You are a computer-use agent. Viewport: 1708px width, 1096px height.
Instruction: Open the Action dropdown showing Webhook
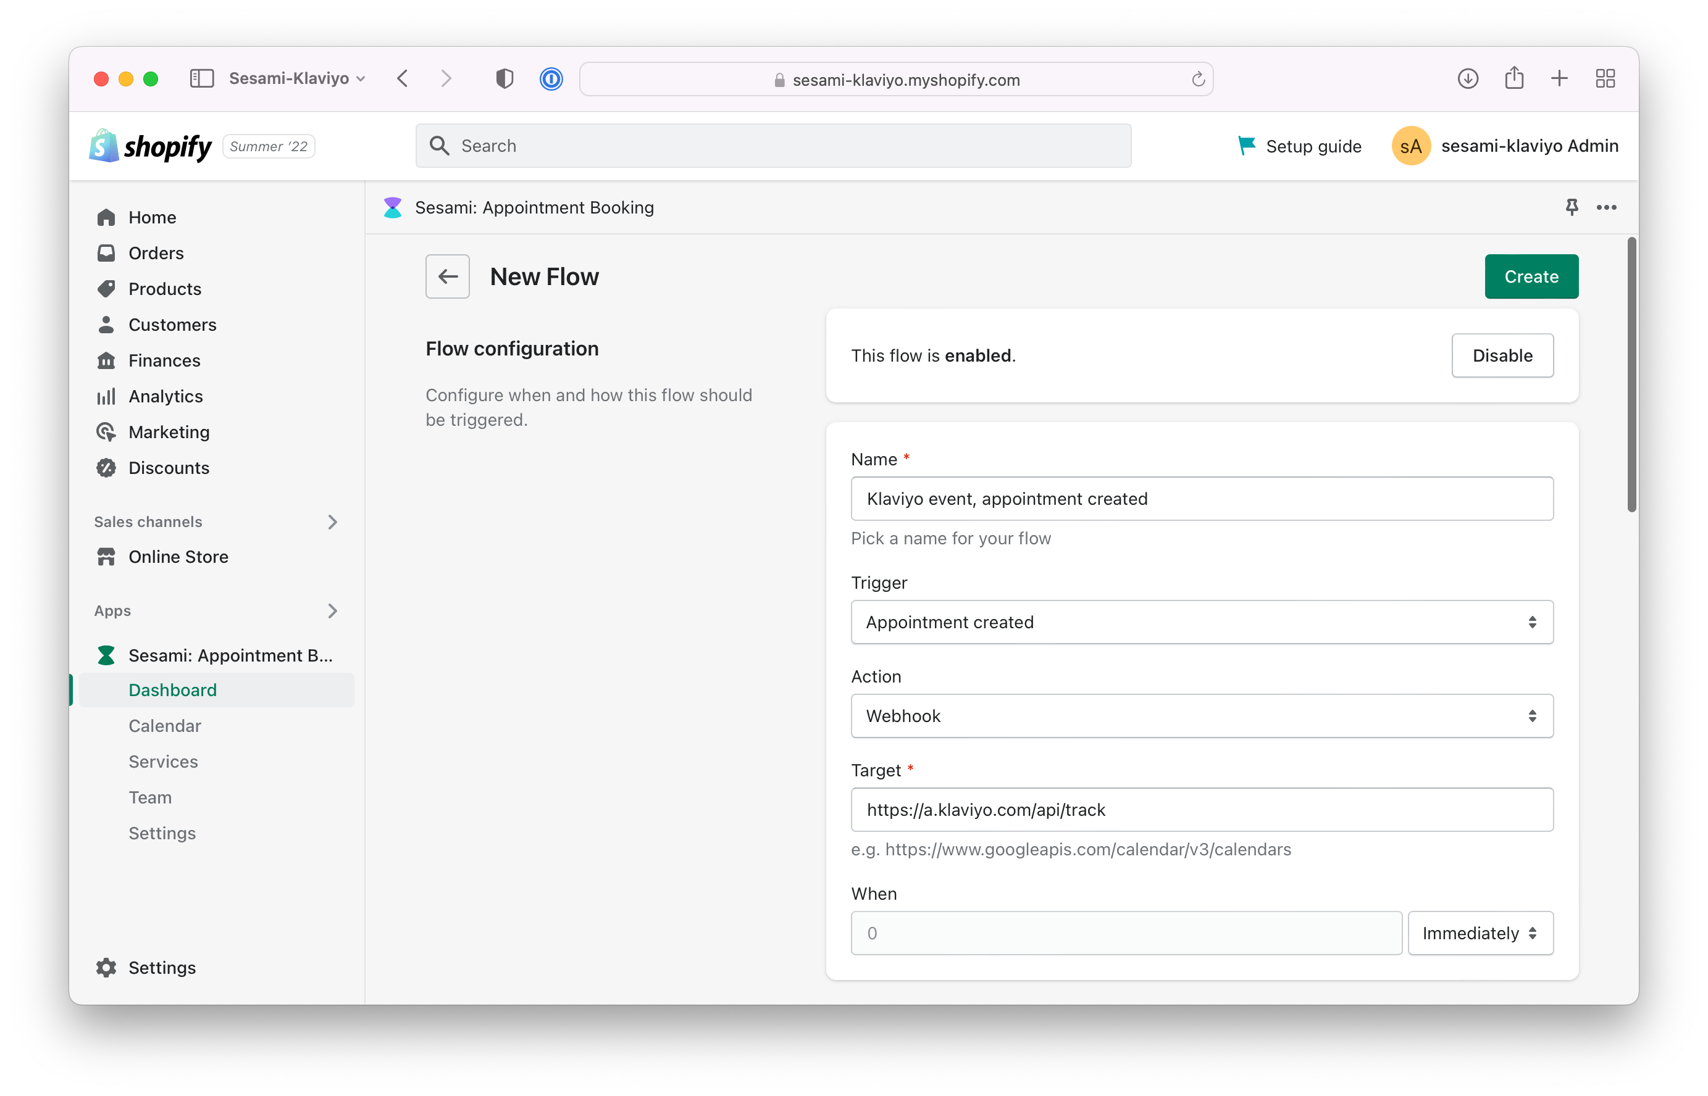pyautogui.click(x=1201, y=716)
